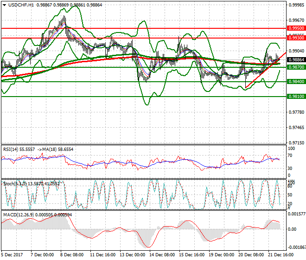This screenshot has height=260, width=306.
Task: Click the 13 Dec 00:00 time label
Action: (133, 255)
